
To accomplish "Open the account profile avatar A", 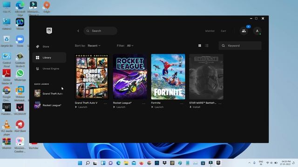I will click(x=257, y=31).
